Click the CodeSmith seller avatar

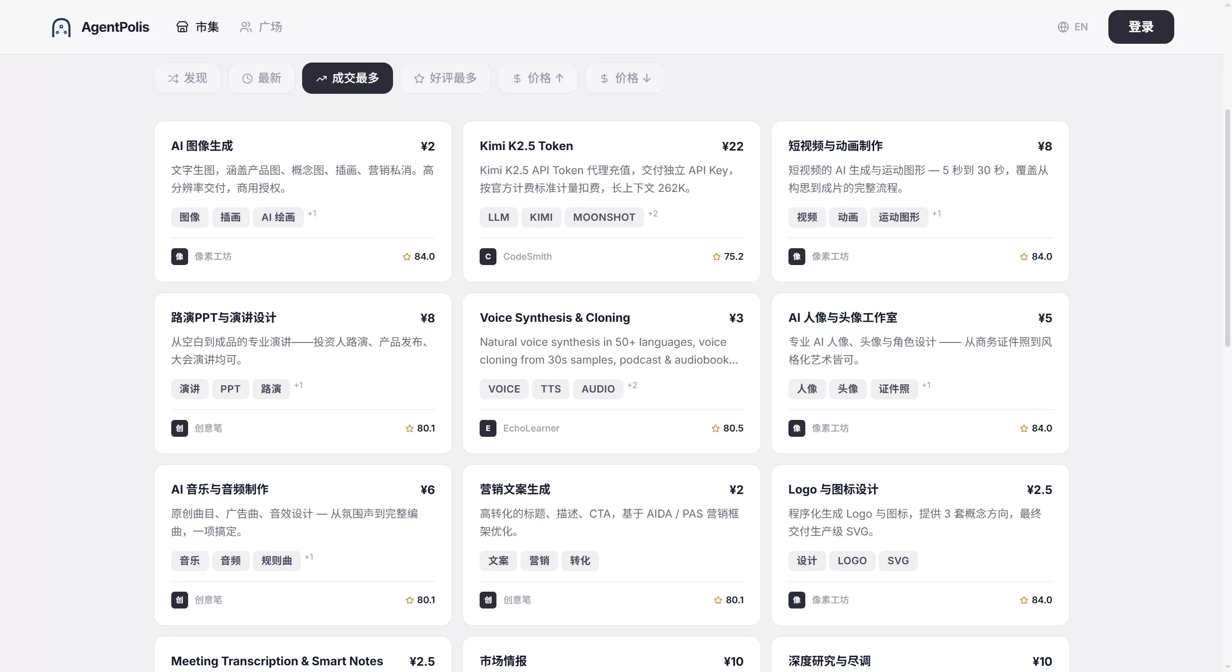pyautogui.click(x=488, y=256)
